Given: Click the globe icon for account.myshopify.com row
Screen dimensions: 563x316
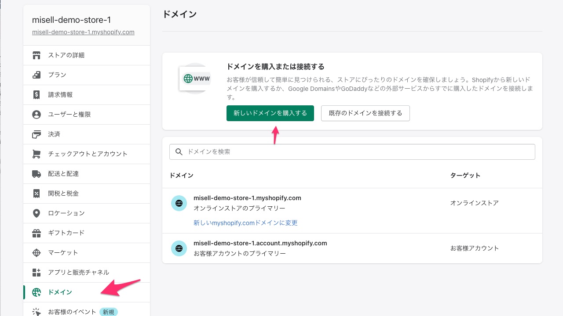Looking at the screenshot, I should coord(179,248).
